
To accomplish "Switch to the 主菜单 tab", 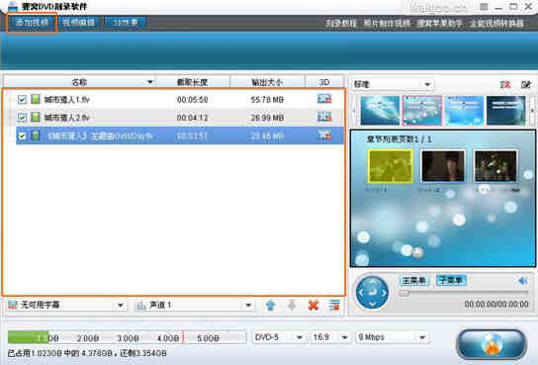I will point(414,281).
